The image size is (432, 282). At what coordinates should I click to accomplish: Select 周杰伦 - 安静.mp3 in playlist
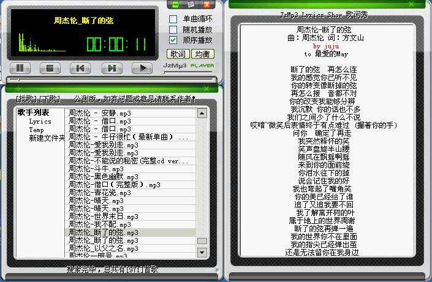[131, 113]
